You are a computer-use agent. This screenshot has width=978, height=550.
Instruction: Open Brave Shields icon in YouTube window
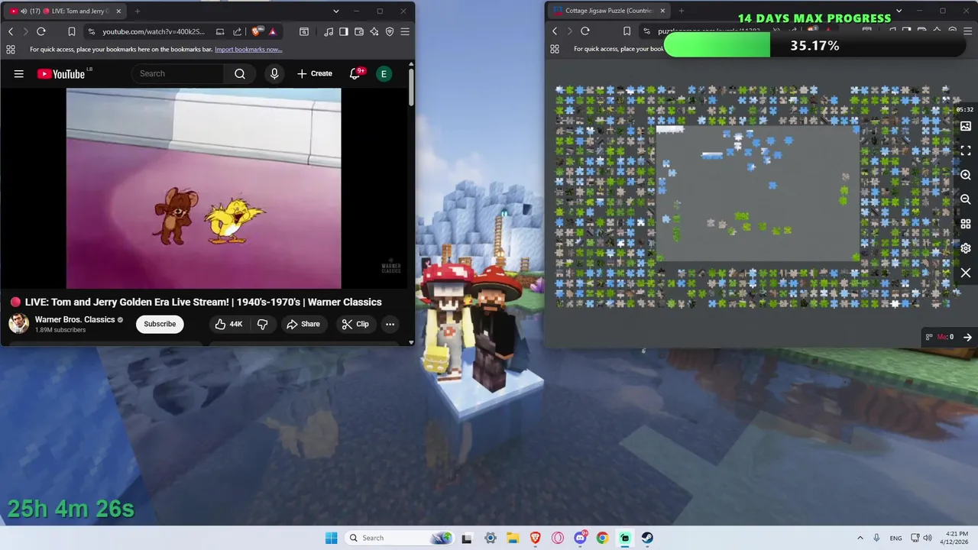tap(256, 31)
